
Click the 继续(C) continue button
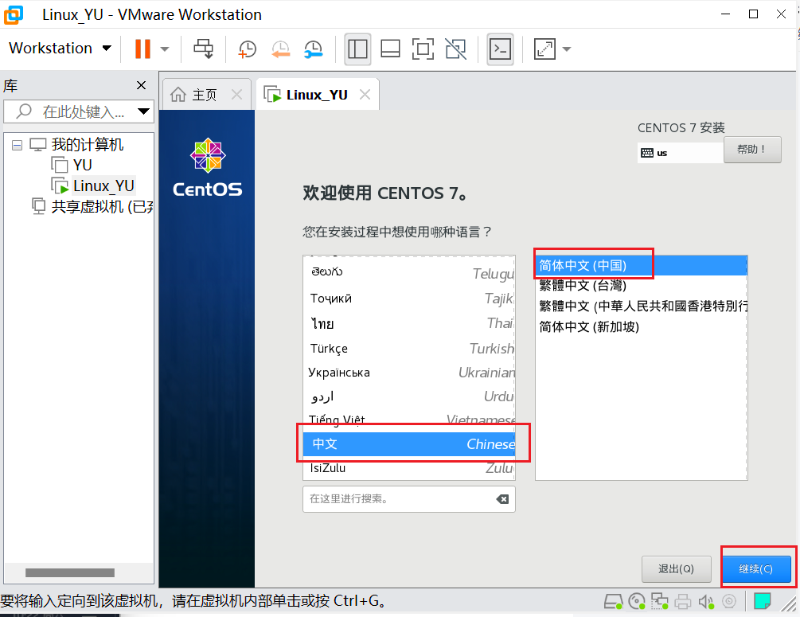pos(755,569)
